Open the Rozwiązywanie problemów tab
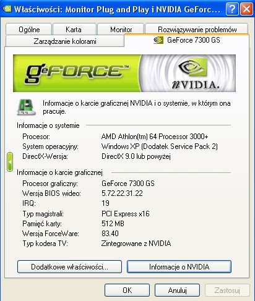This screenshot has height=301, width=255. coord(197,30)
